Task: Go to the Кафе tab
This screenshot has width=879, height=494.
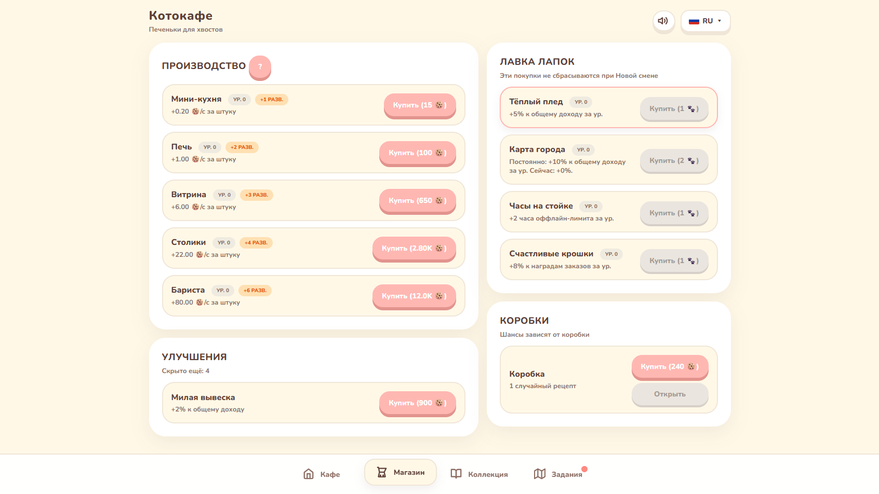Action: pyautogui.click(x=322, y=474)
